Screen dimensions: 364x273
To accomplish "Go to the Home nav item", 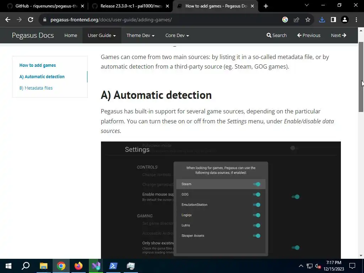I will tap(71, 35).
